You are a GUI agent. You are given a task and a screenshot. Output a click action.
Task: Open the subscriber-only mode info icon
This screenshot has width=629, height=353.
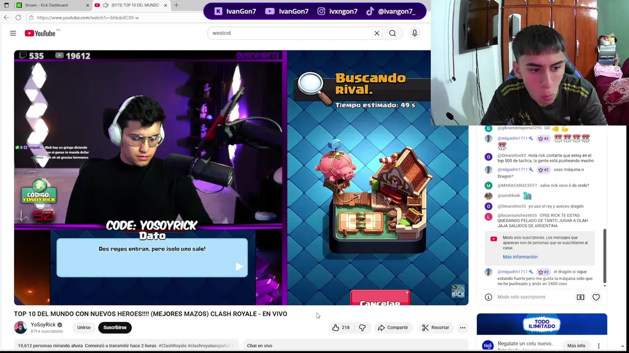(x=488, y=297)
